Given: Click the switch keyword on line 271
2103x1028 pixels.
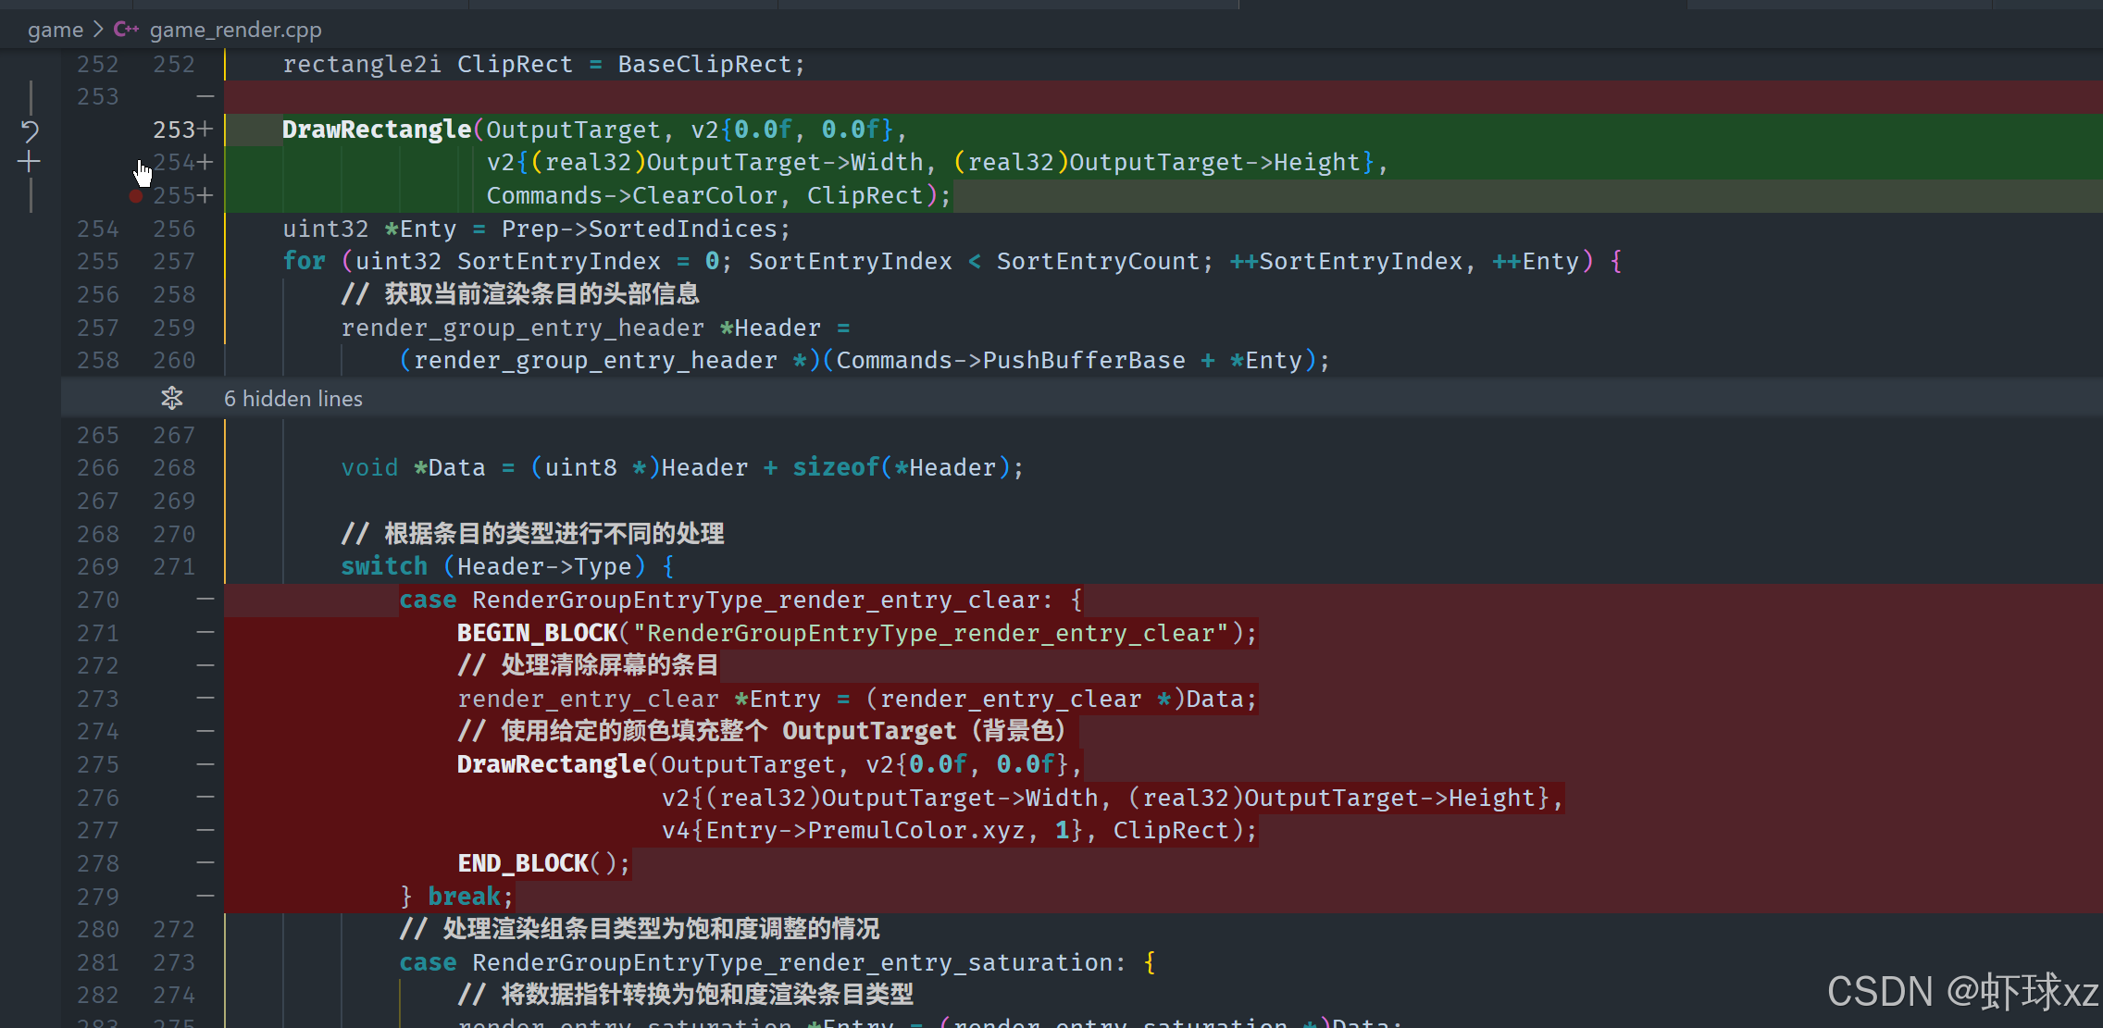Looking at the screenshot, I should (x=384, y=566).
